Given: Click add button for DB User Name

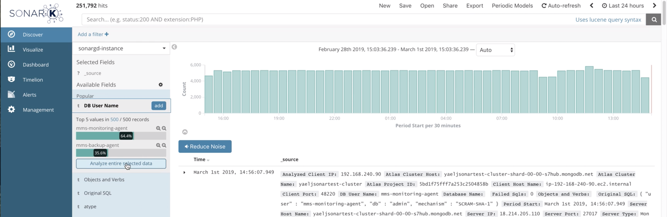Looking at the screenshot, I should tap(159, 106).
